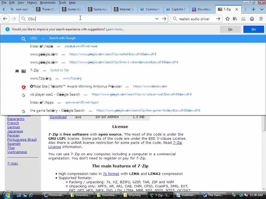
Task: Switch to the Community tab
Action: coord(150,9)
